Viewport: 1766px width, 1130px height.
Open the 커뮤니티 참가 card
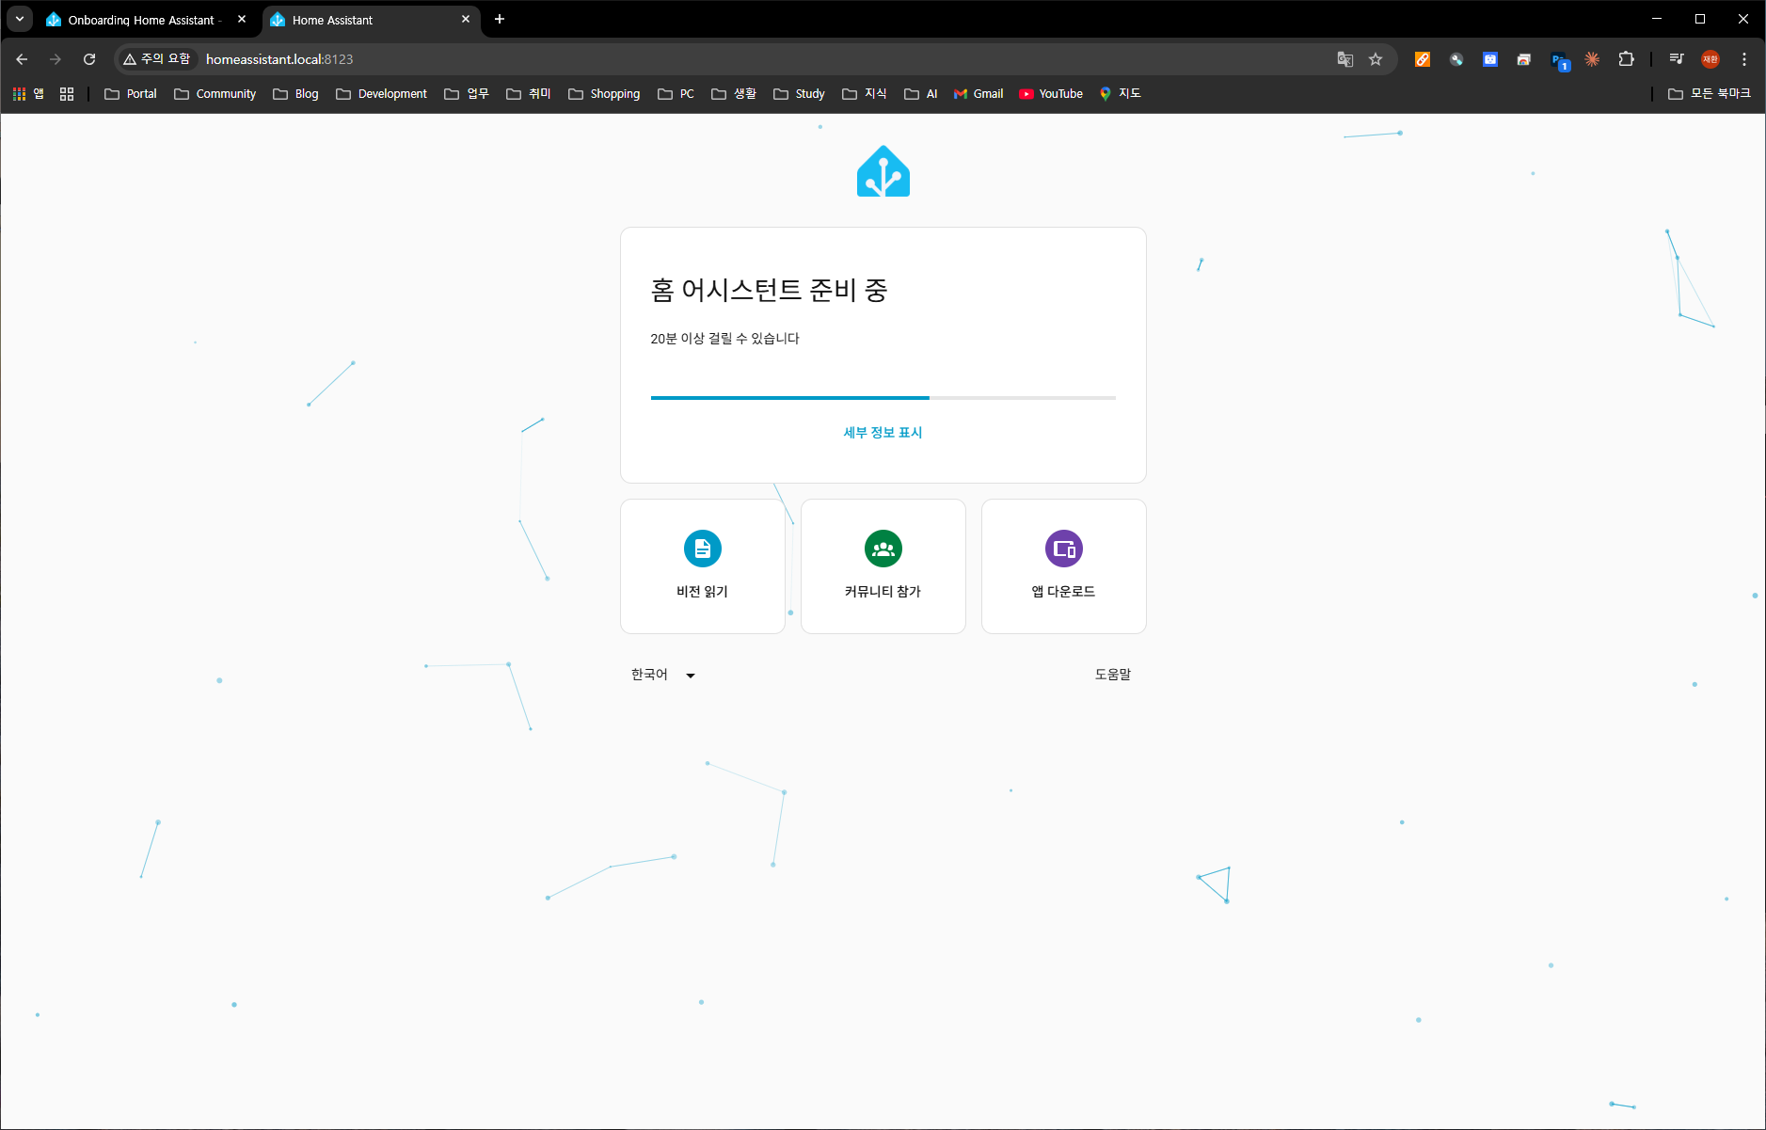click(x=883, y=566)
